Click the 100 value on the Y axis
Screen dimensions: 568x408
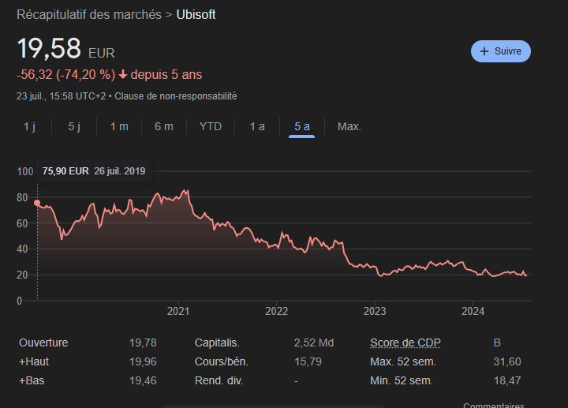coord(25,171)
